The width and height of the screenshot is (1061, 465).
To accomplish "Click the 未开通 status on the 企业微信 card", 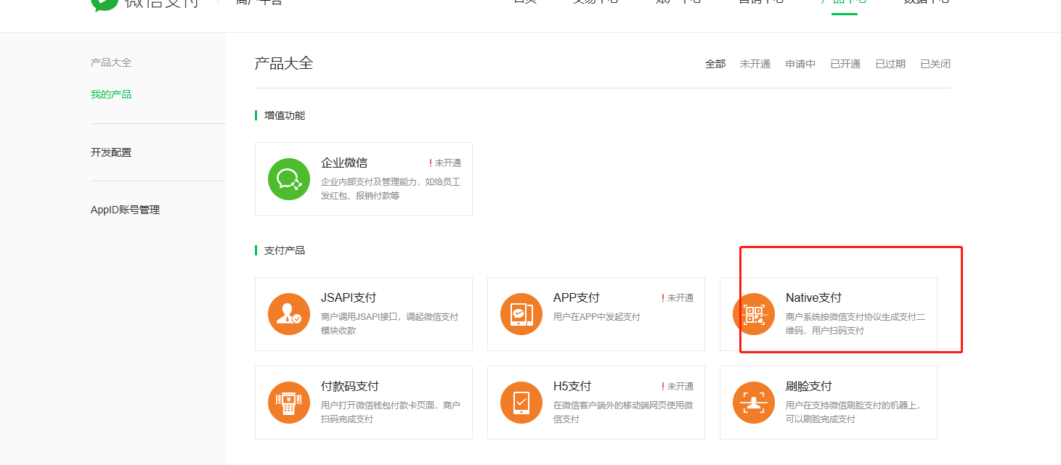I will pos(445,163).
